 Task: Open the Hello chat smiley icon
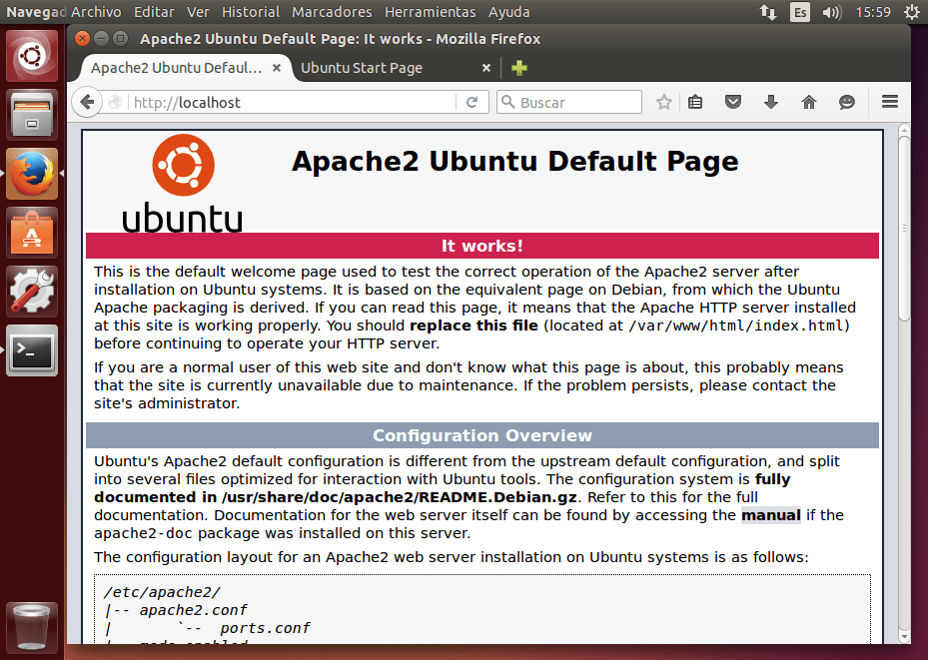[847, 102]
